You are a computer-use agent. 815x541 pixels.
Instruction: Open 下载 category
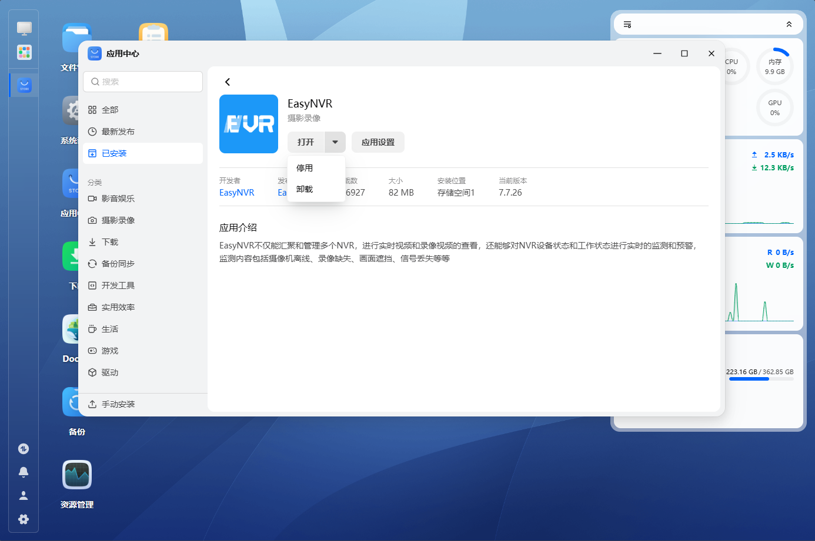click(x=143, y=242)
